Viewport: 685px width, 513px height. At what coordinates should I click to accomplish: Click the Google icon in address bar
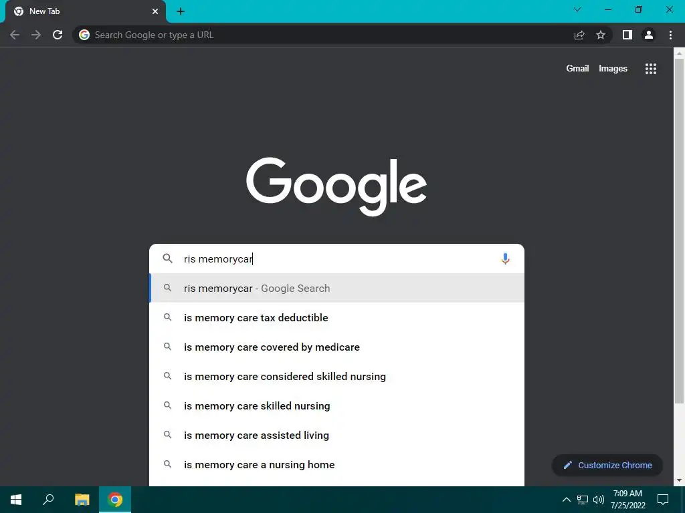[84, 35]
